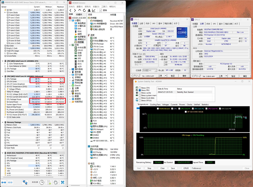Go back using AIDA64 toolbar arrow

point(70,10)
